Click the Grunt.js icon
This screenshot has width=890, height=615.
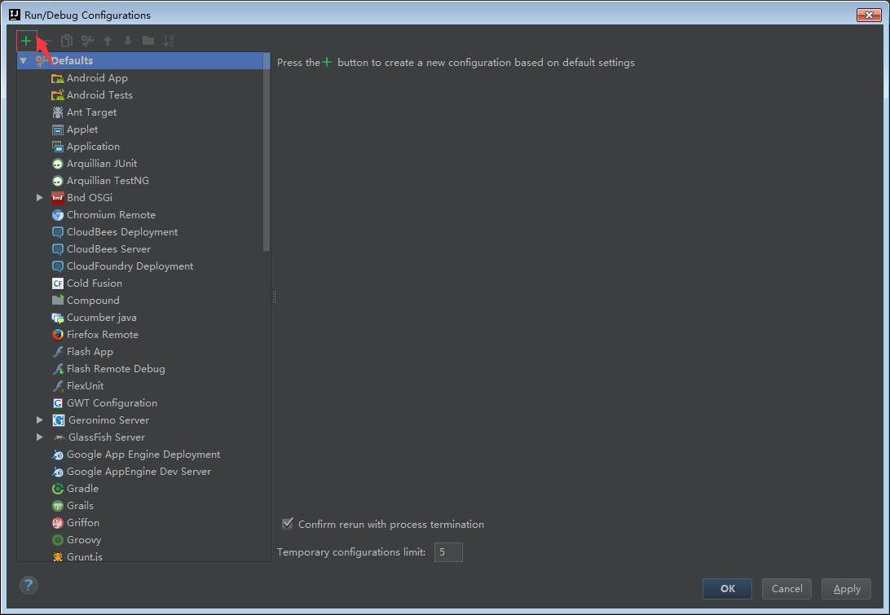click(57, 556)
